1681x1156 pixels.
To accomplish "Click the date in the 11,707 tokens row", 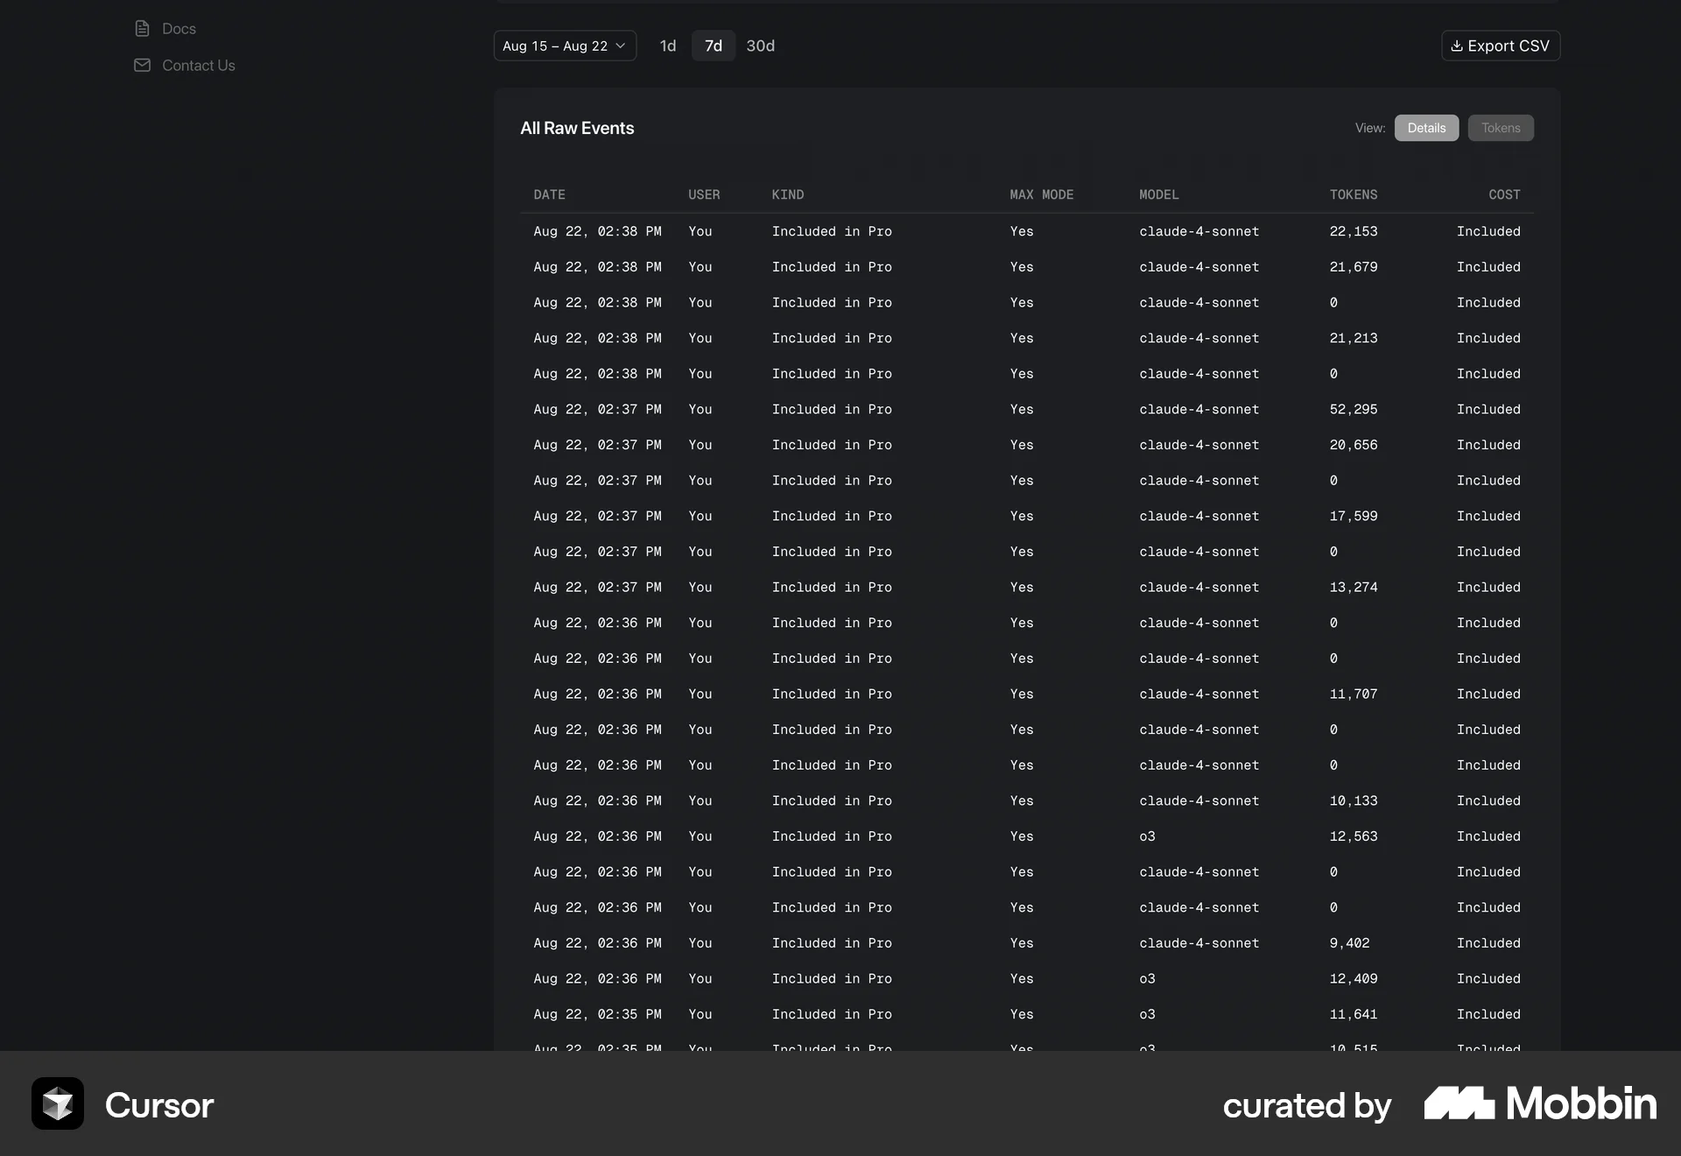I will pos(597,694).
